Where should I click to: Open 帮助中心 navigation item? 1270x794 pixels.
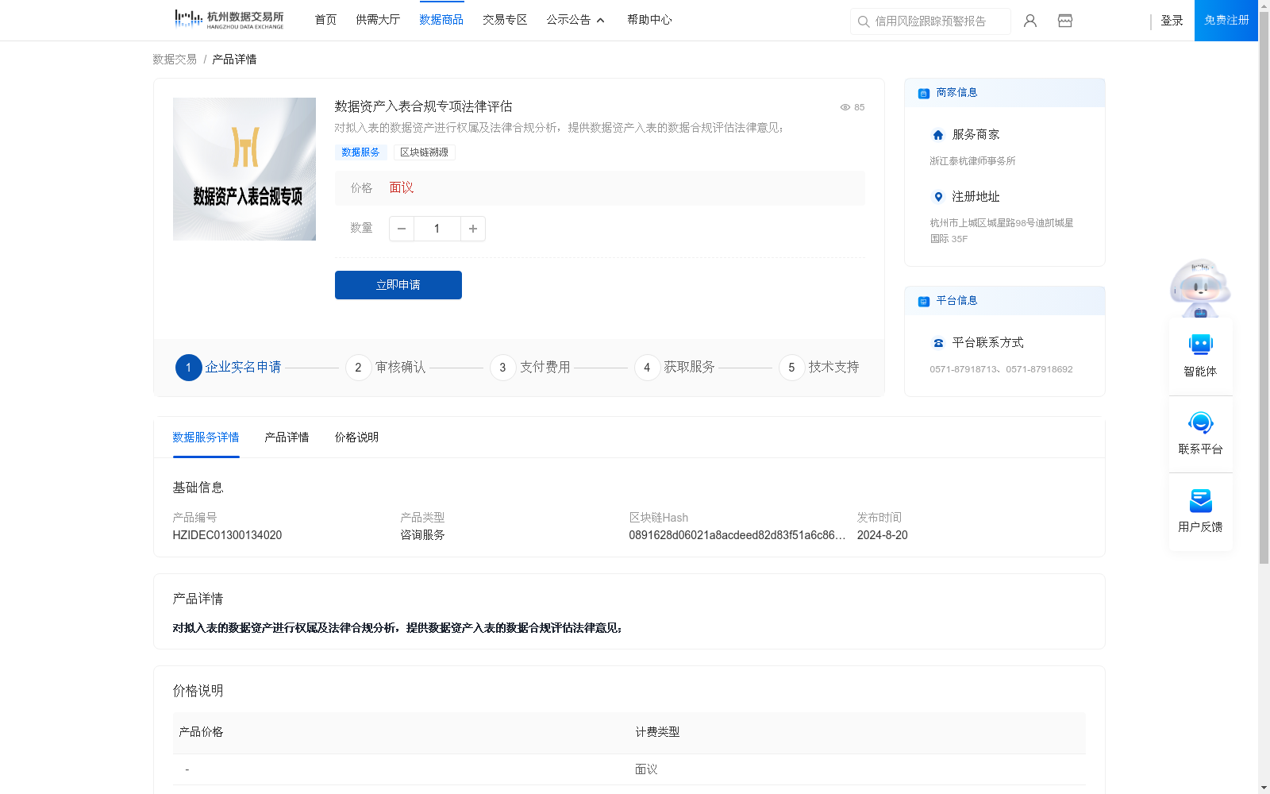649,20
